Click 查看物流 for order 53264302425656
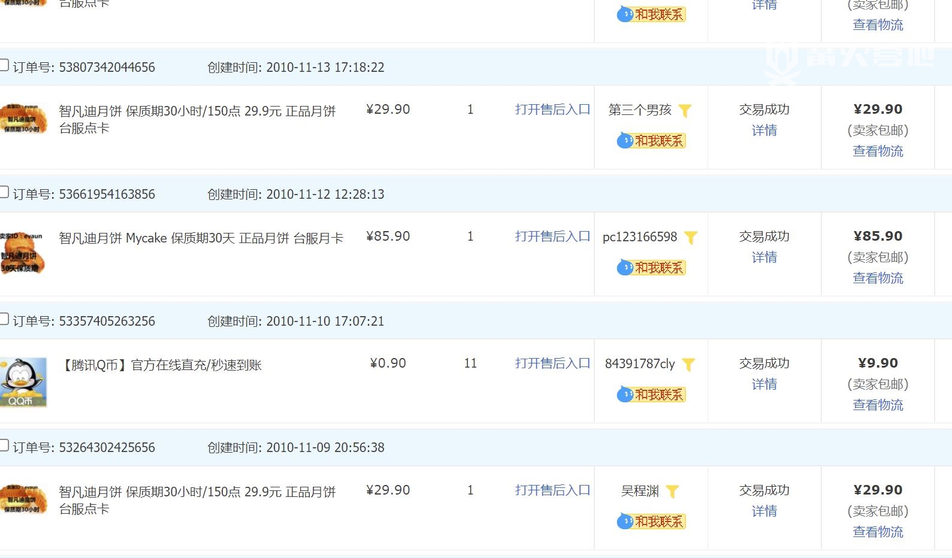The width and height of the screenshot is (952, 558). [x=878, y=532]
